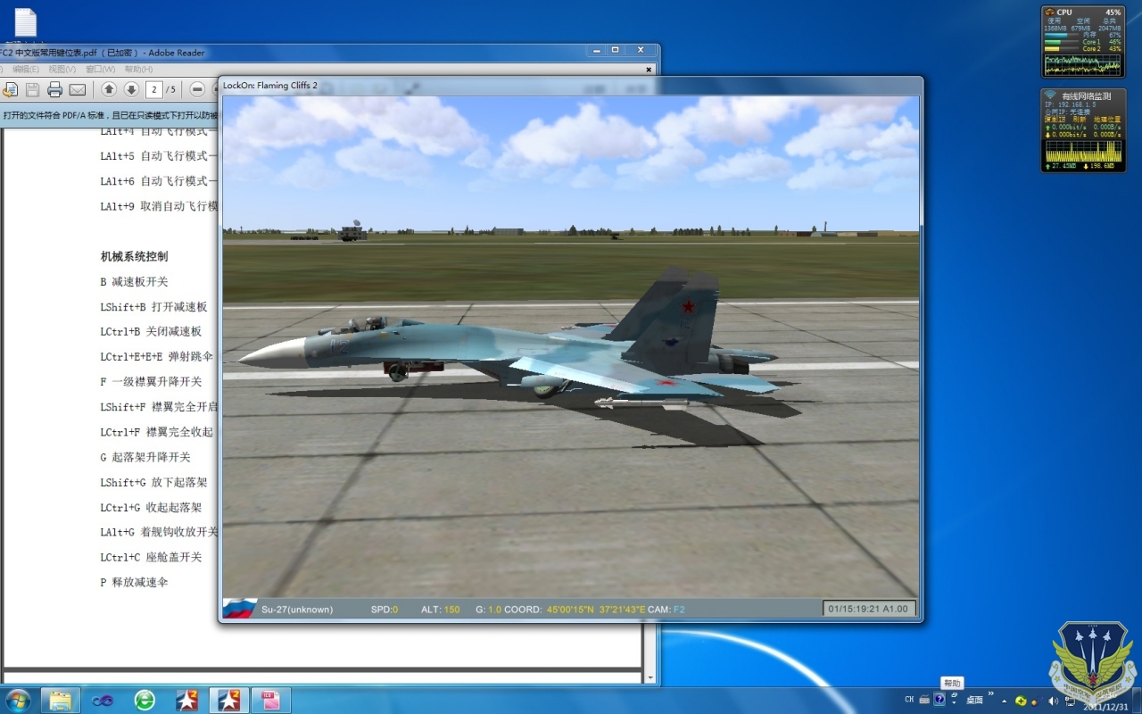The height and width of the screenshot is (714, 1142).
Task: Click the CAM: F2 camera readout
Action: (x=666, y=610)
